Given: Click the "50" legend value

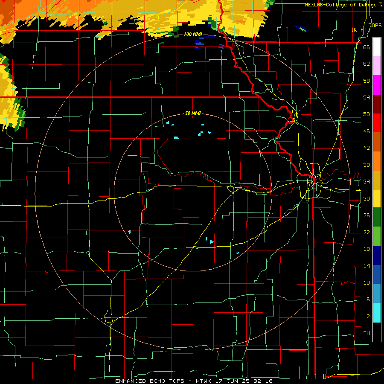Looking at the screenshot, I should tap(367, 114).
